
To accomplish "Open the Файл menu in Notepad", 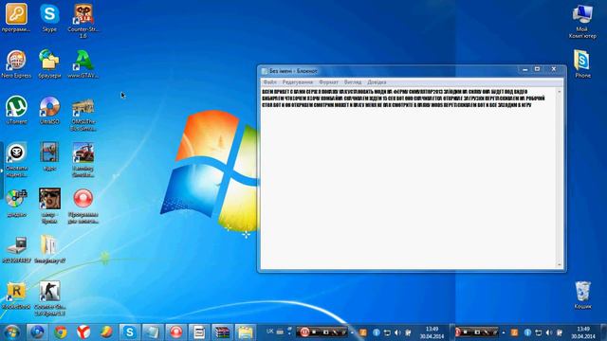I will click(x=269, y=82).
